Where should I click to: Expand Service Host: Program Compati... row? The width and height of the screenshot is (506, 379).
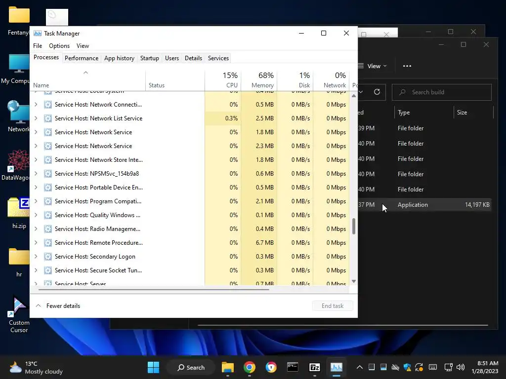coord(36,201)
